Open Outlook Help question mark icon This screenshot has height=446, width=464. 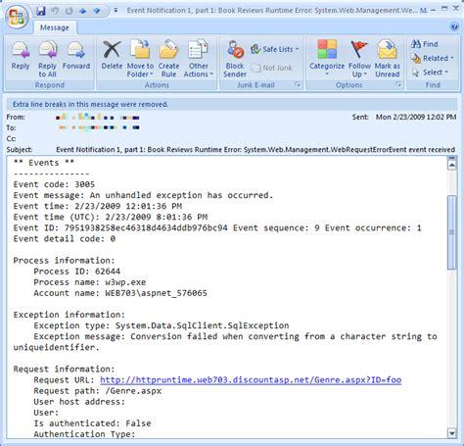tap(454, 26)
